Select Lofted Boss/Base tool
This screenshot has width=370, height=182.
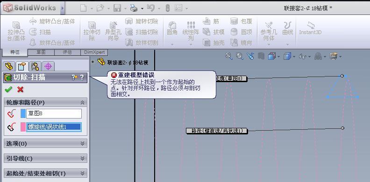(x=52, y=42)
